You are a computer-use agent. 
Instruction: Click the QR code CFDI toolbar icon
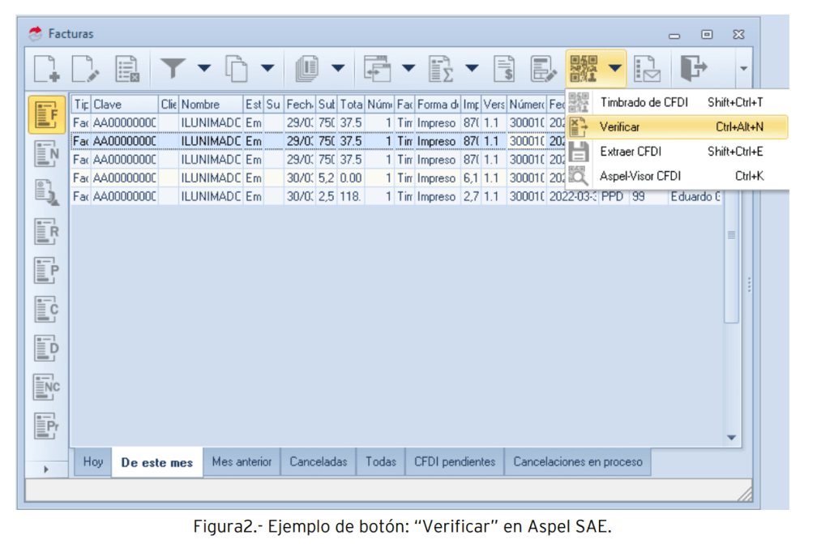[584, 69]
